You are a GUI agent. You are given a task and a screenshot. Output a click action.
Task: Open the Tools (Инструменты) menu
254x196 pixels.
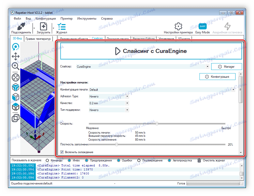87,18
